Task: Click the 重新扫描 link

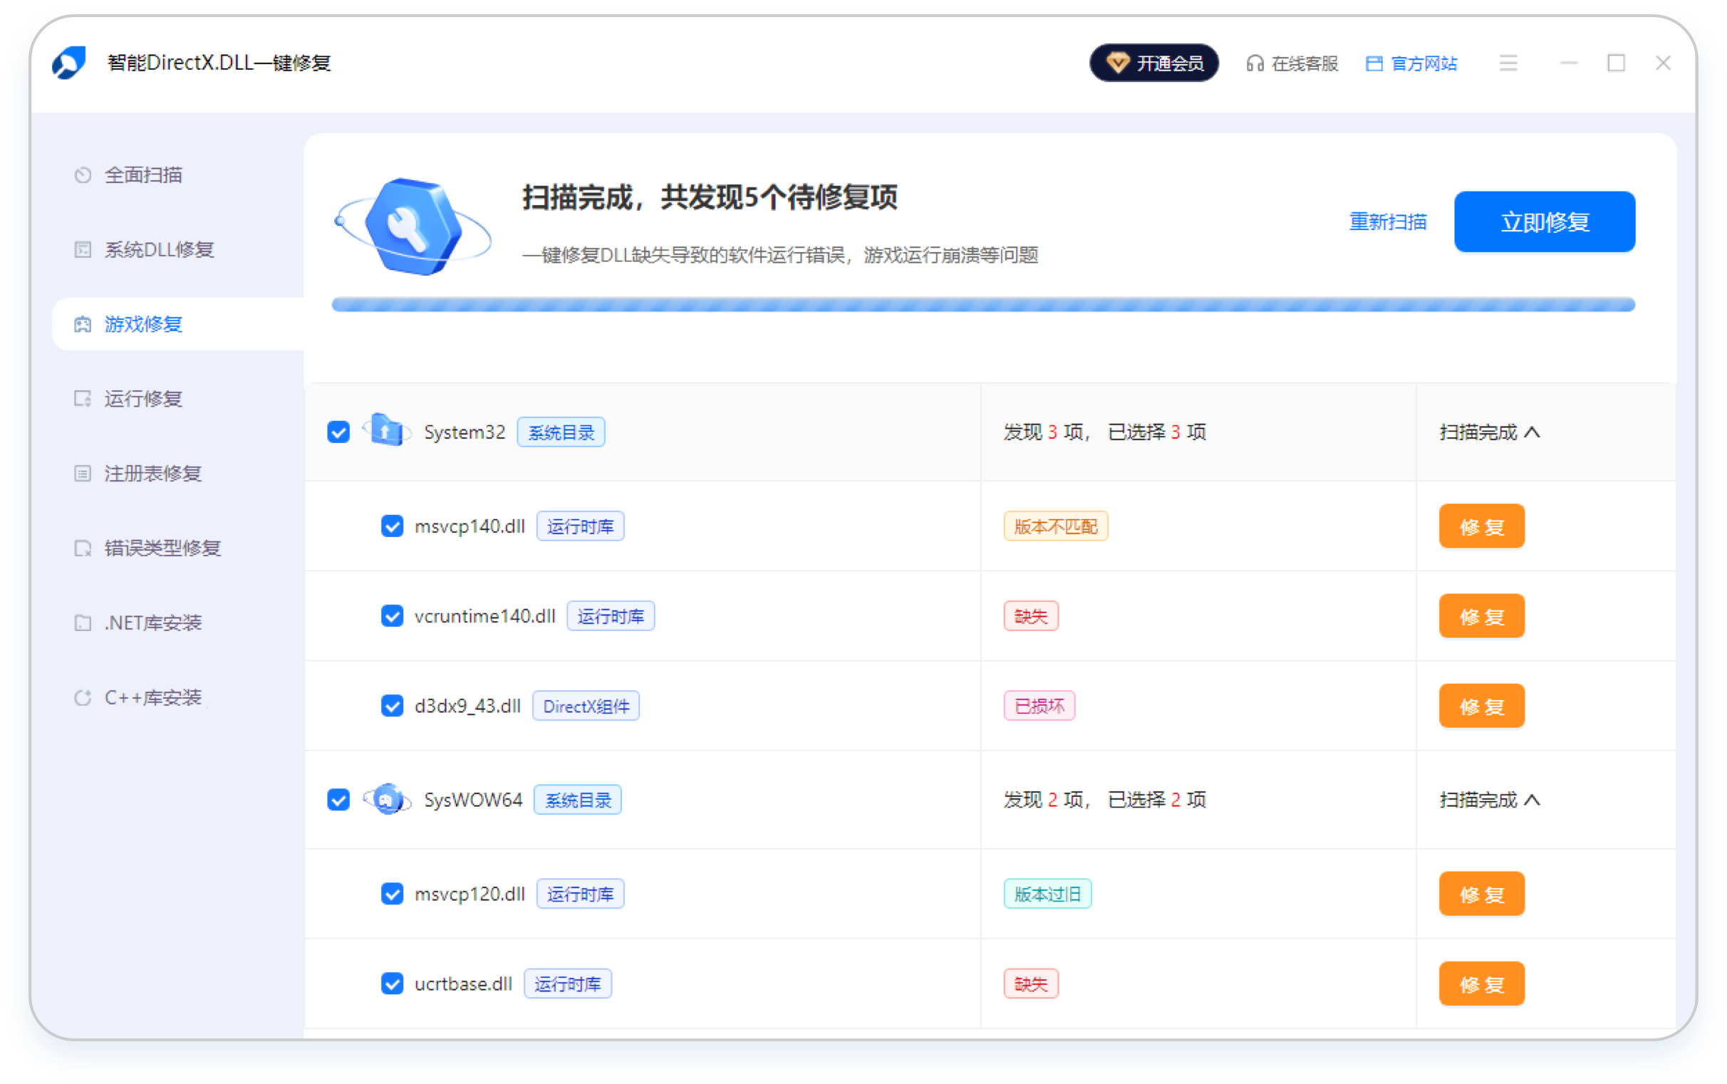Action: [1388, 222]
